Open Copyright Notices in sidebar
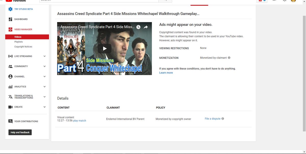The height and width of the screenshot is (154, 306). (23, 47)
